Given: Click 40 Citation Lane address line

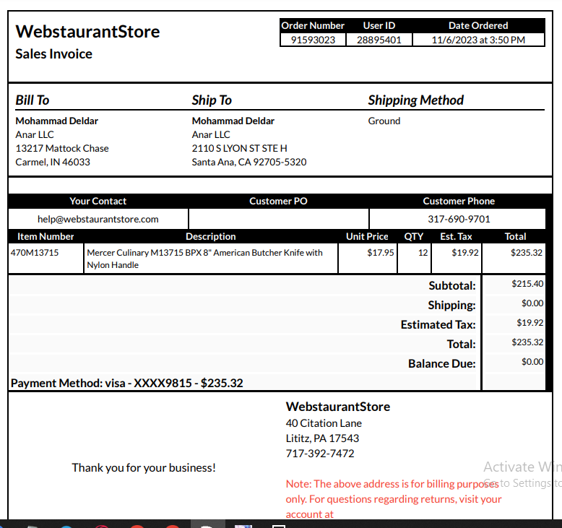Looking at the screenshot, I should coord(324,423).
